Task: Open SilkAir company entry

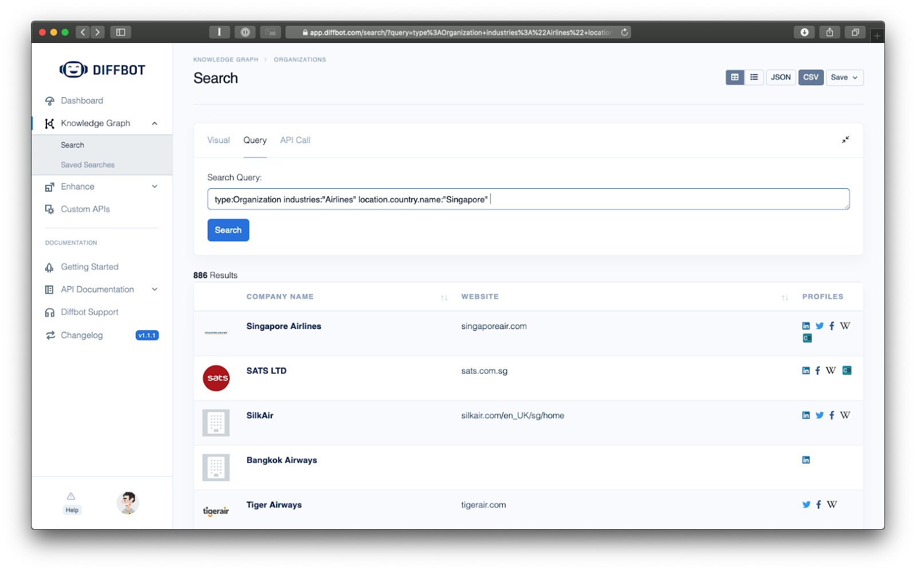Action: (260, 415)
